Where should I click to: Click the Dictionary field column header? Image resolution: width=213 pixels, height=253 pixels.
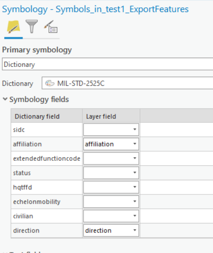[x=47, y=116]
